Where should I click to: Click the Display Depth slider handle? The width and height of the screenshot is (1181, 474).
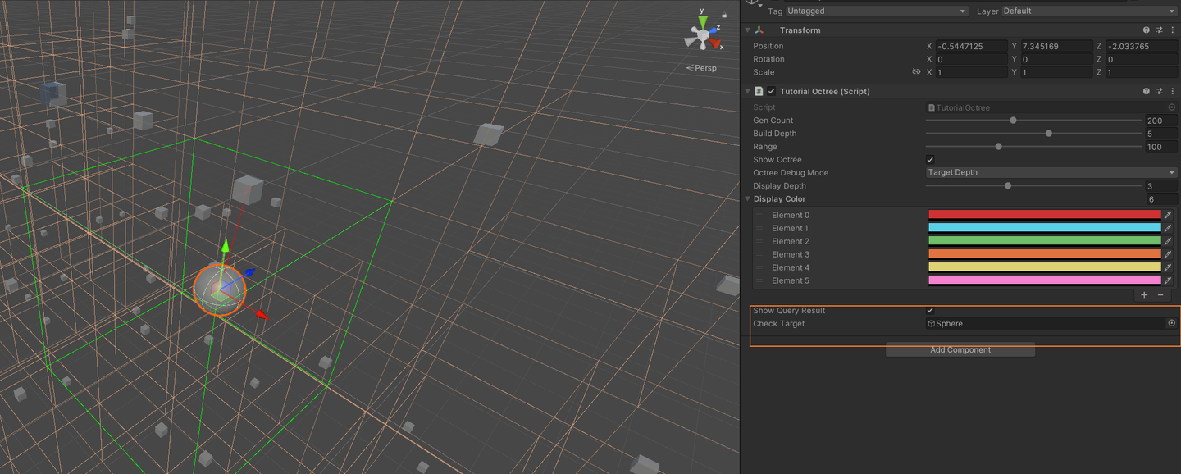pos(1008,185)
